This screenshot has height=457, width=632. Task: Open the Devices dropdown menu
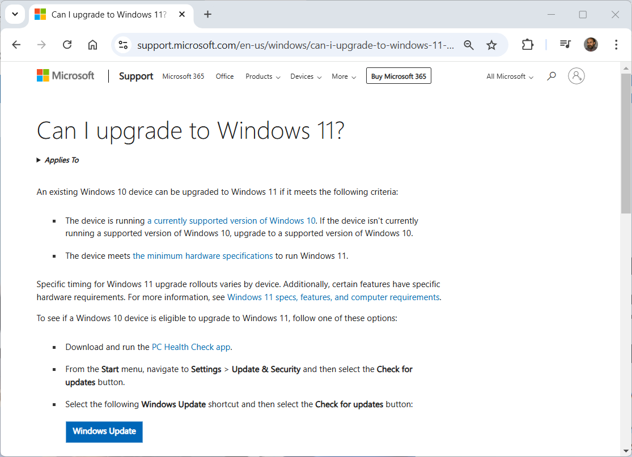click(x=306, y=76)
